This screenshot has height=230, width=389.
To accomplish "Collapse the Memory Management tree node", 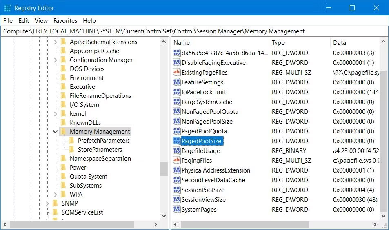I will (x=56, y=132).
